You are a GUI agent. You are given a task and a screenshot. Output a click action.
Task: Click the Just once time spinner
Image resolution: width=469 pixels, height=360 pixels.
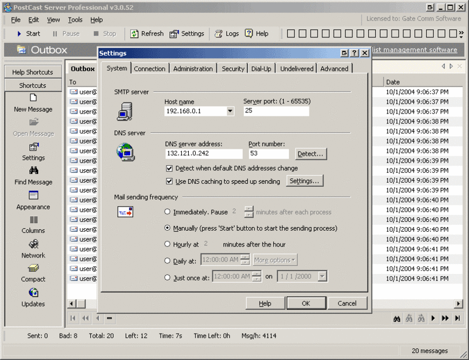[256, 276]
